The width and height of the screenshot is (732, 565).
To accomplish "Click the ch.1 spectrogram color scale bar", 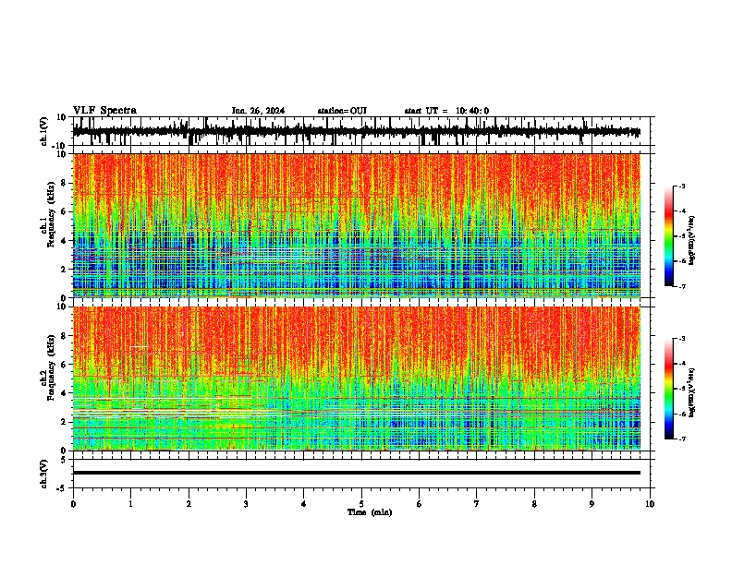I will click(668, 236).
